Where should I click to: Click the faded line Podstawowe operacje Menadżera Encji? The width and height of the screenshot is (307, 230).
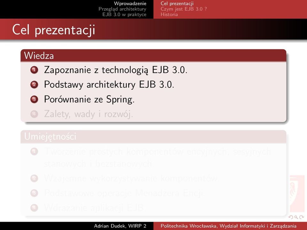point(124,193)
